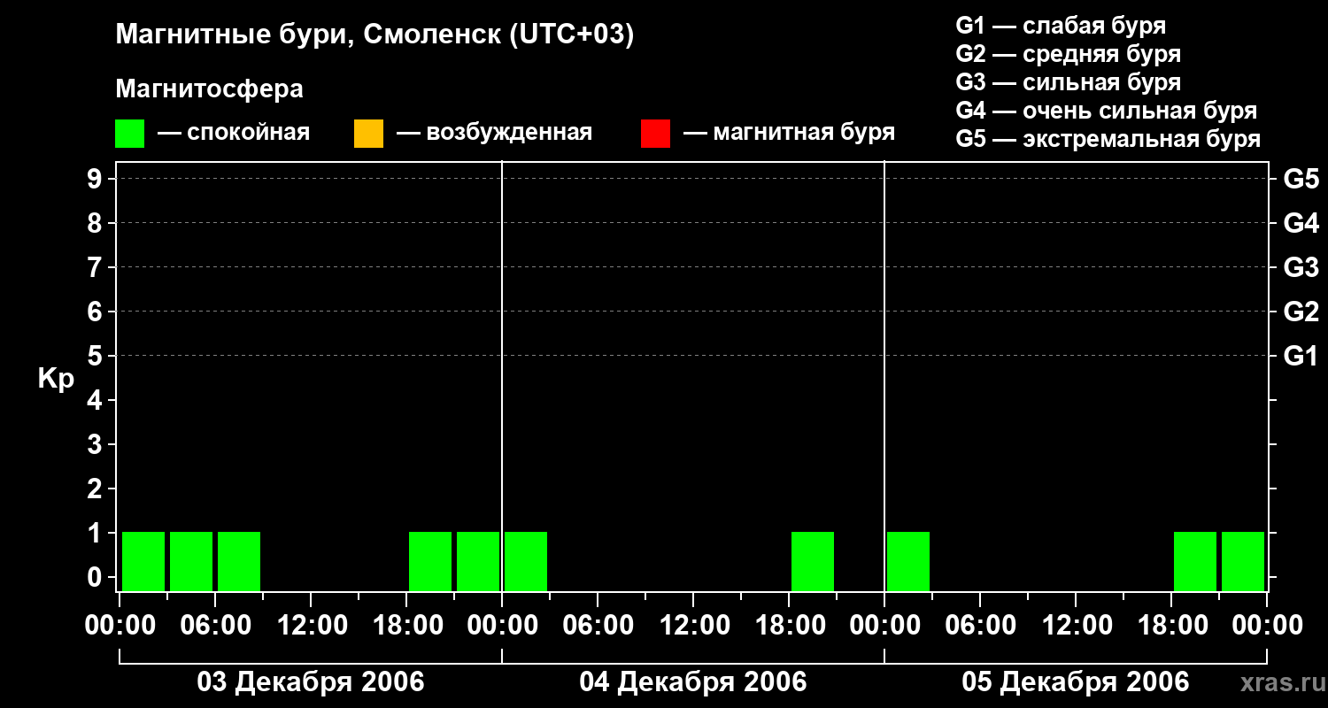
Task: Click the Kp axis label
Action: point(56,381)
